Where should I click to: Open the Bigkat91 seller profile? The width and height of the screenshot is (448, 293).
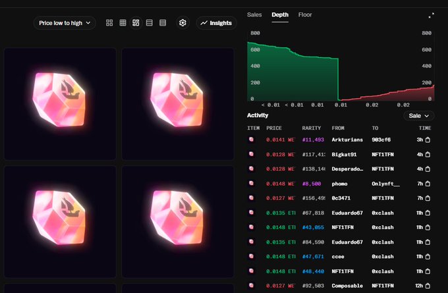pyautogui.click(x=344, y=155)
